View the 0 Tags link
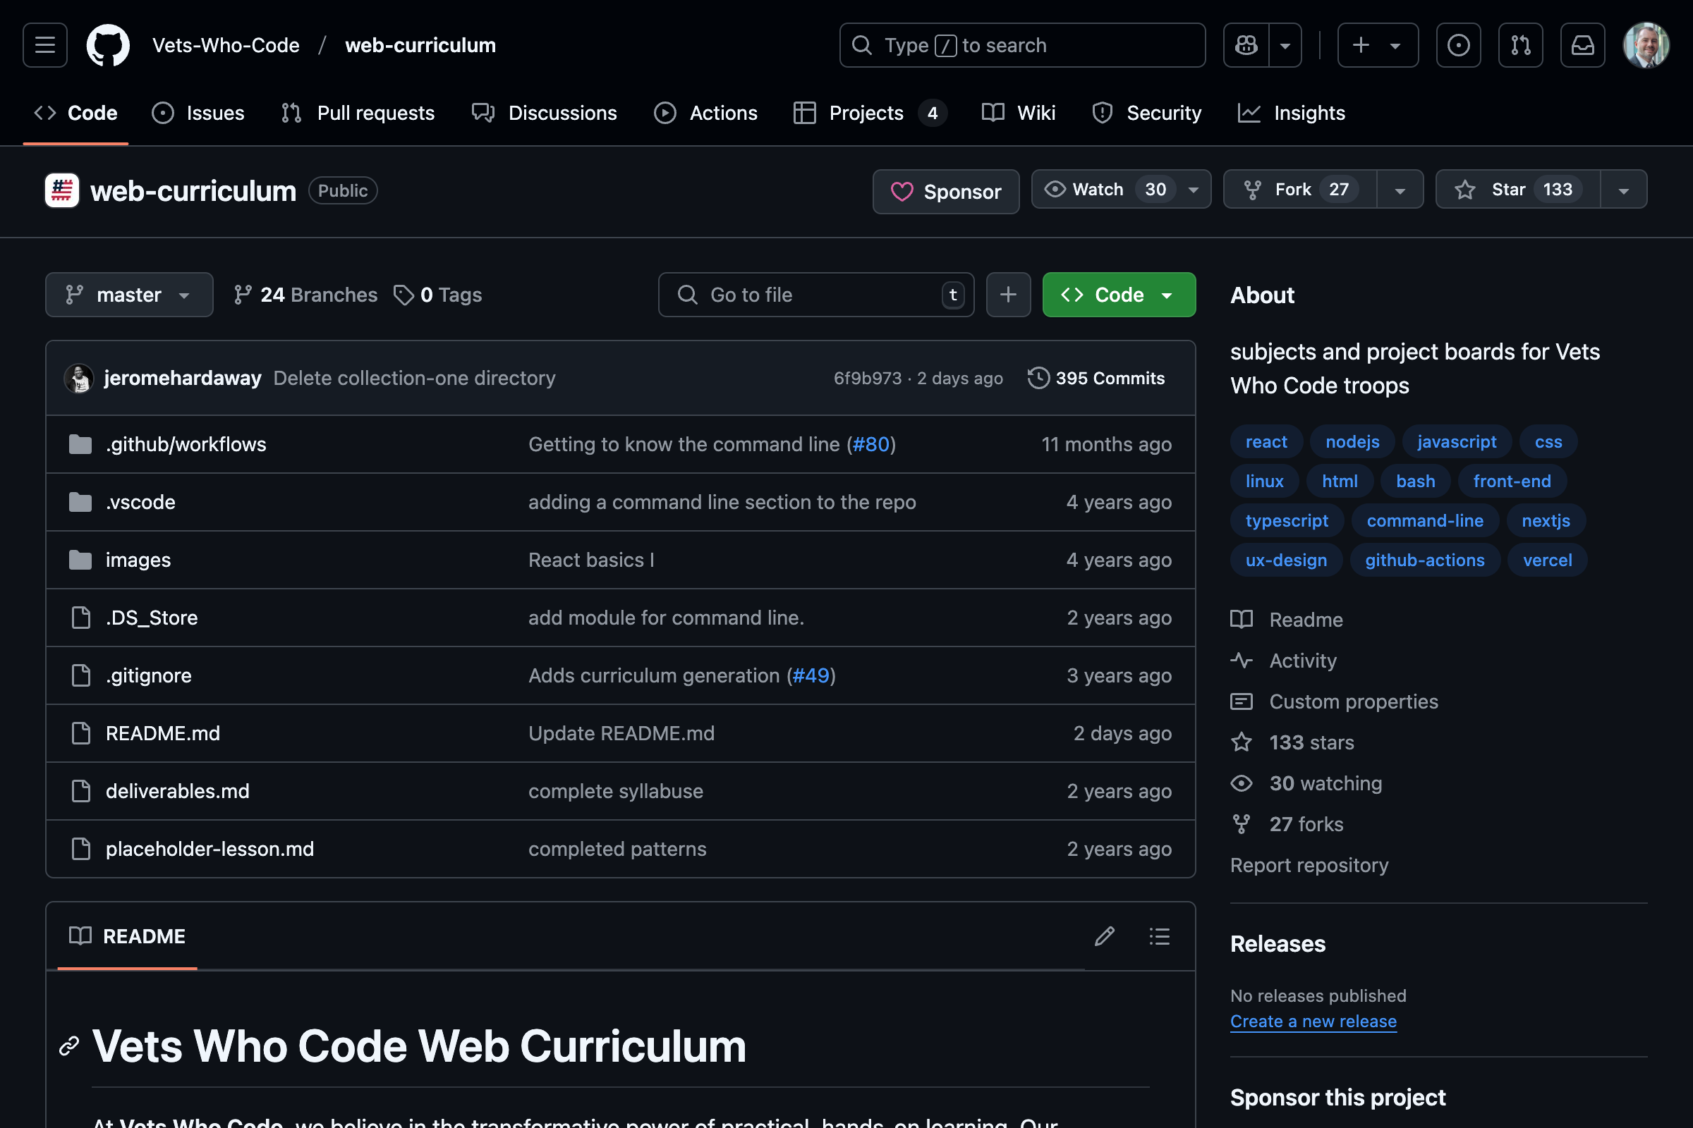The height and width of the screenshot is (1128, 1693). click(437, 295)
